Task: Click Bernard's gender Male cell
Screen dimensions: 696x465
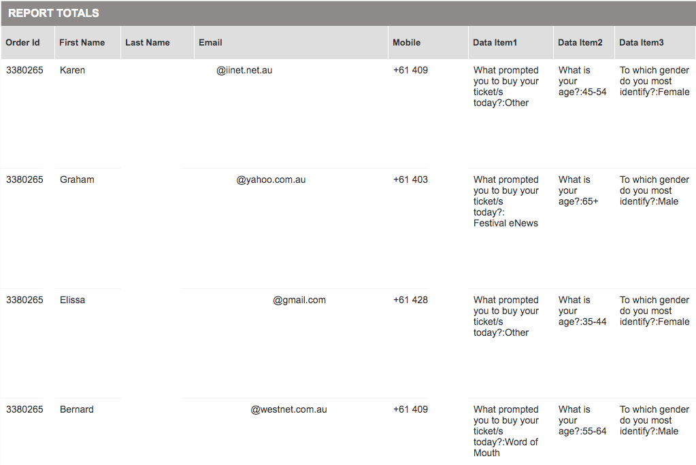Action: [x=654, y=421]
